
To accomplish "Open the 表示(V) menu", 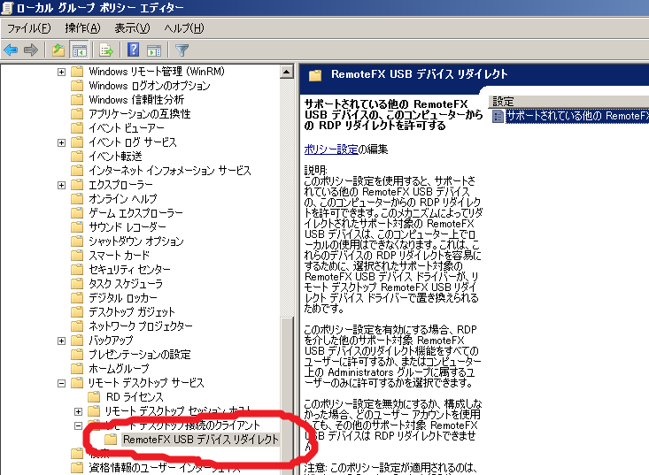I will pos(132,28).
